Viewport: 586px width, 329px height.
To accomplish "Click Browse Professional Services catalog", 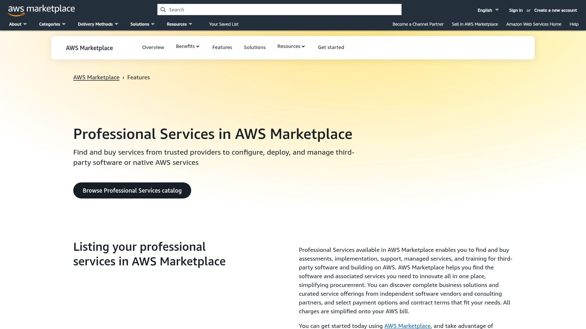I will click(x=132, y=190).
